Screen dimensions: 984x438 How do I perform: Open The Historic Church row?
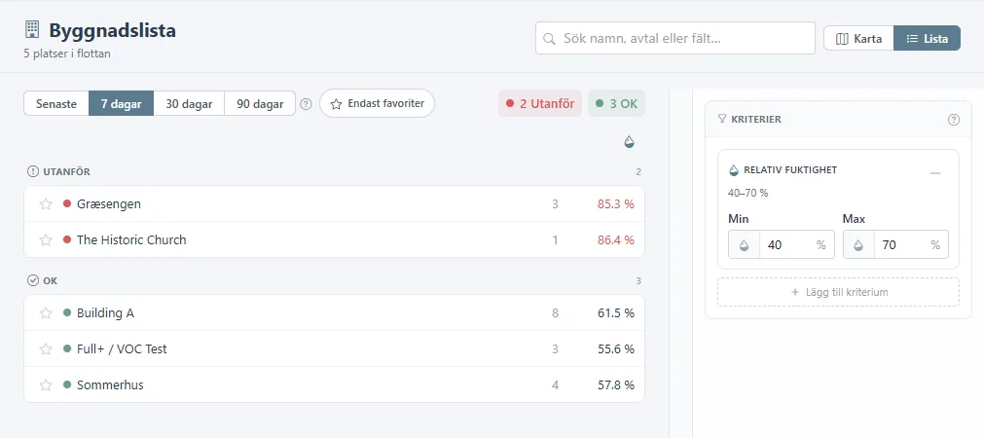[x=334, y=239]
